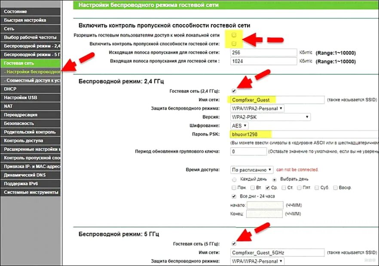Go to Родительский контроль section

click(x=30, y=131)
